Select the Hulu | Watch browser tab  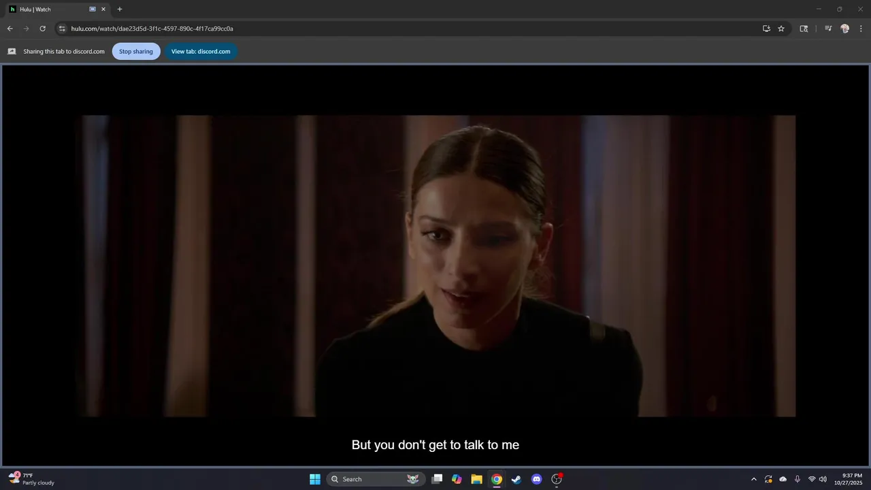[57, 10]
